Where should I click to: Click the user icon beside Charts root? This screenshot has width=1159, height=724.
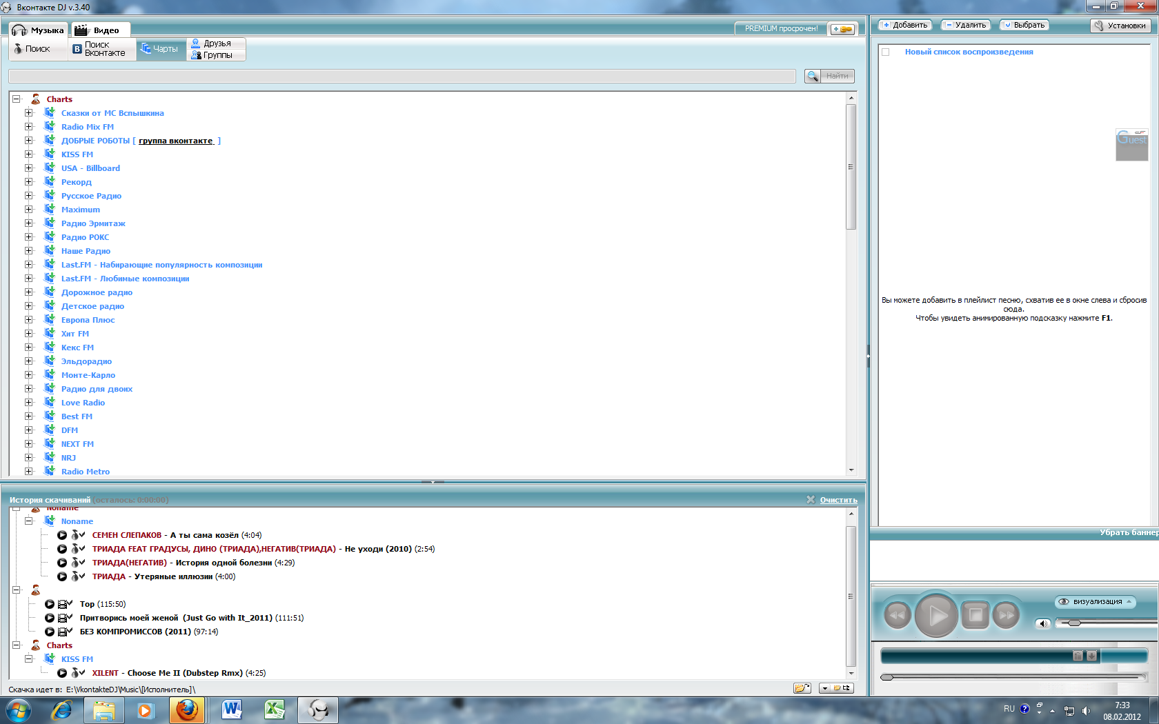pos(36,99)
